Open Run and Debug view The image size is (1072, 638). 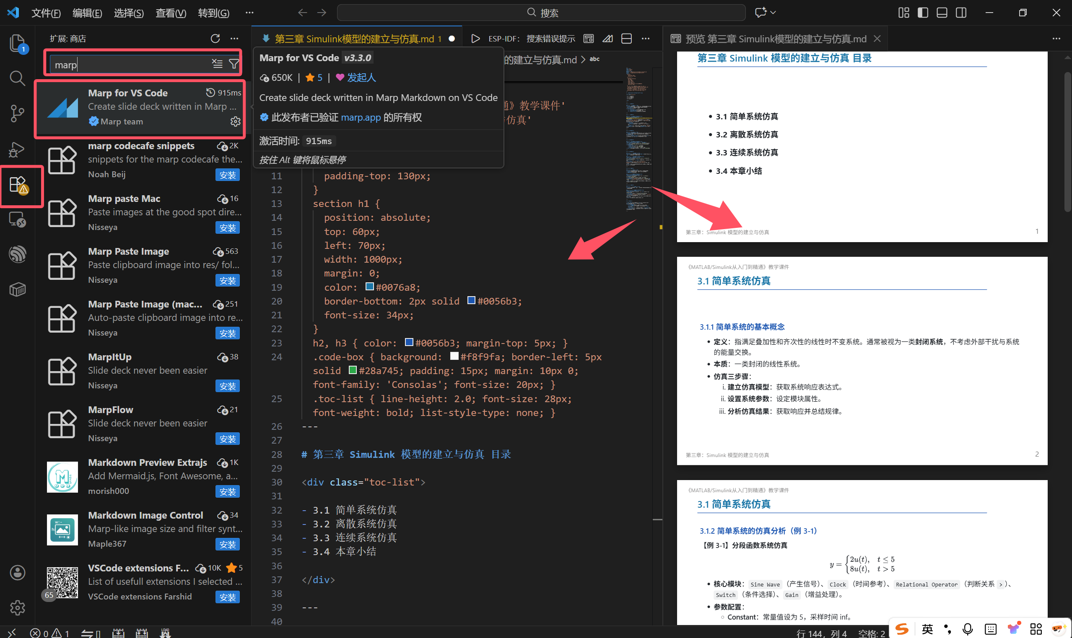(17, 149)
